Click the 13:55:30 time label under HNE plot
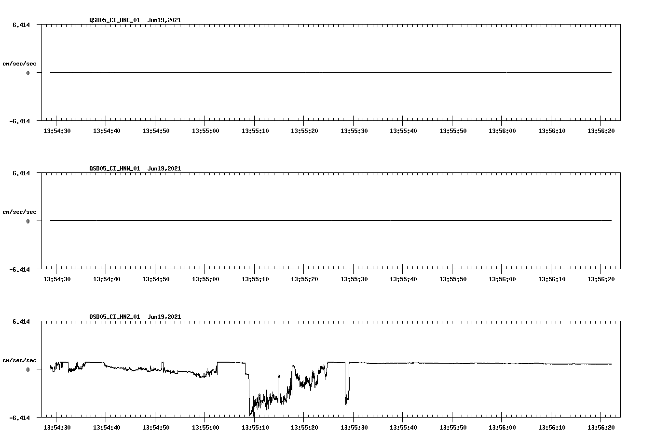 (354, 131)
